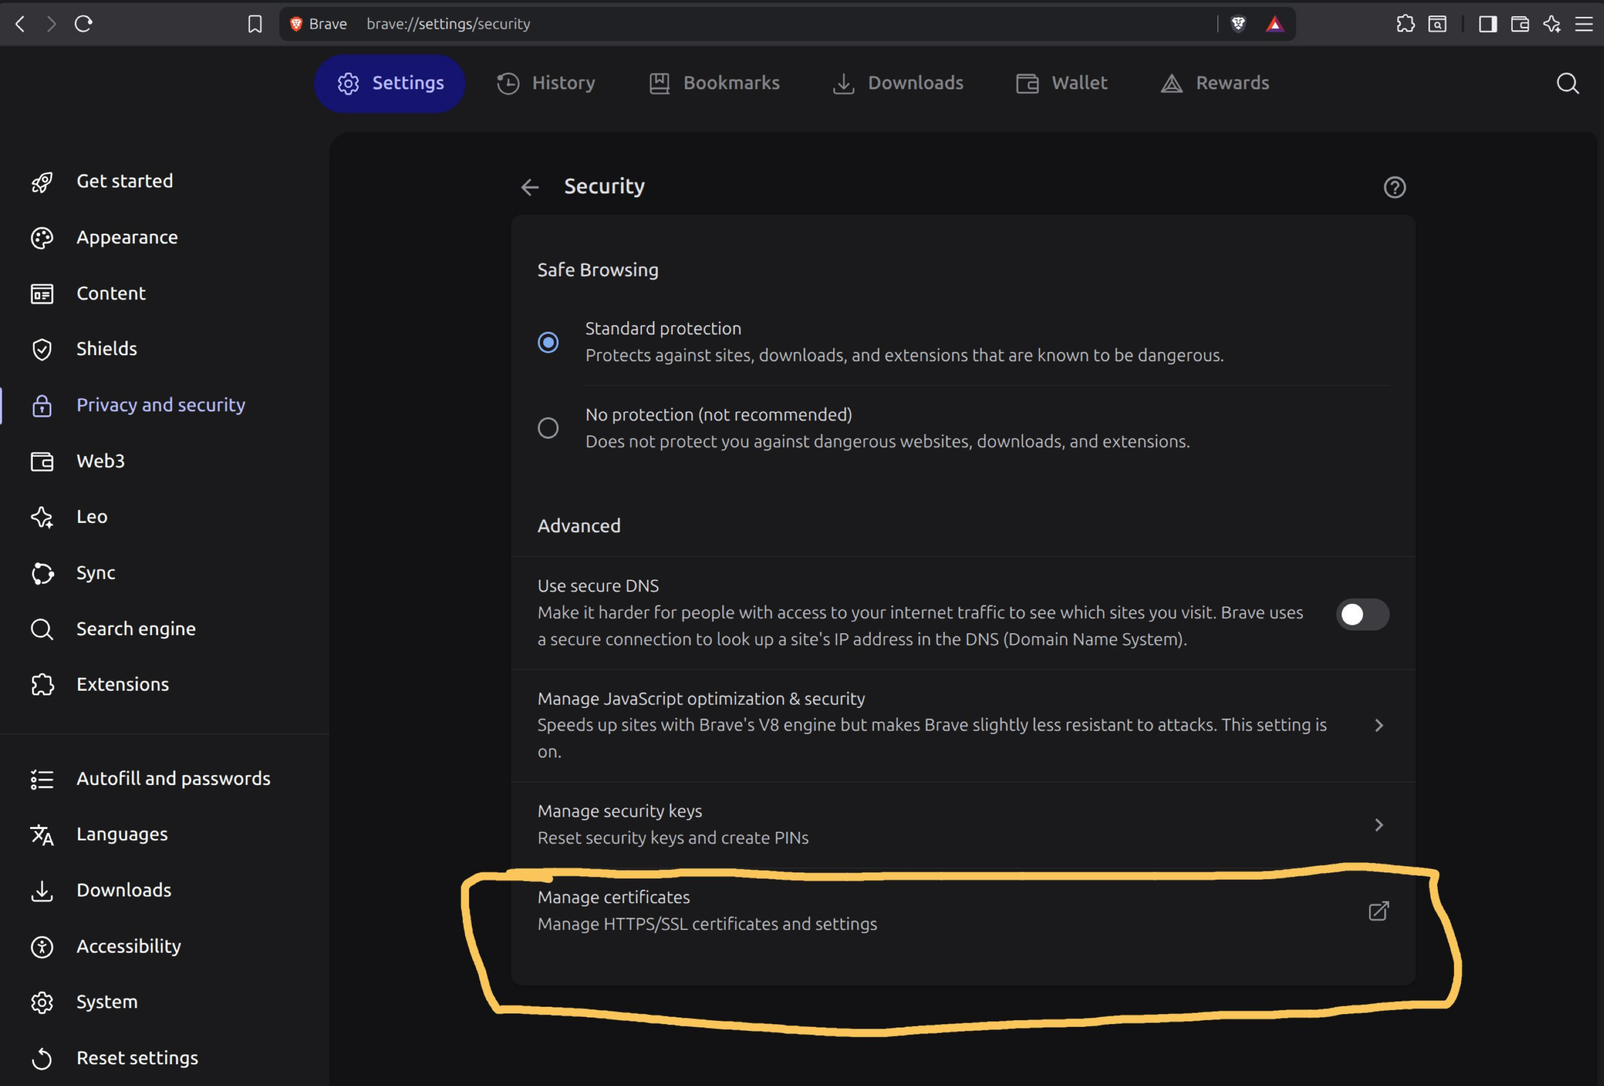Toggle the sidebar panel icon
This screenshot has height=1086, width=1604.
click(1488, 23)
